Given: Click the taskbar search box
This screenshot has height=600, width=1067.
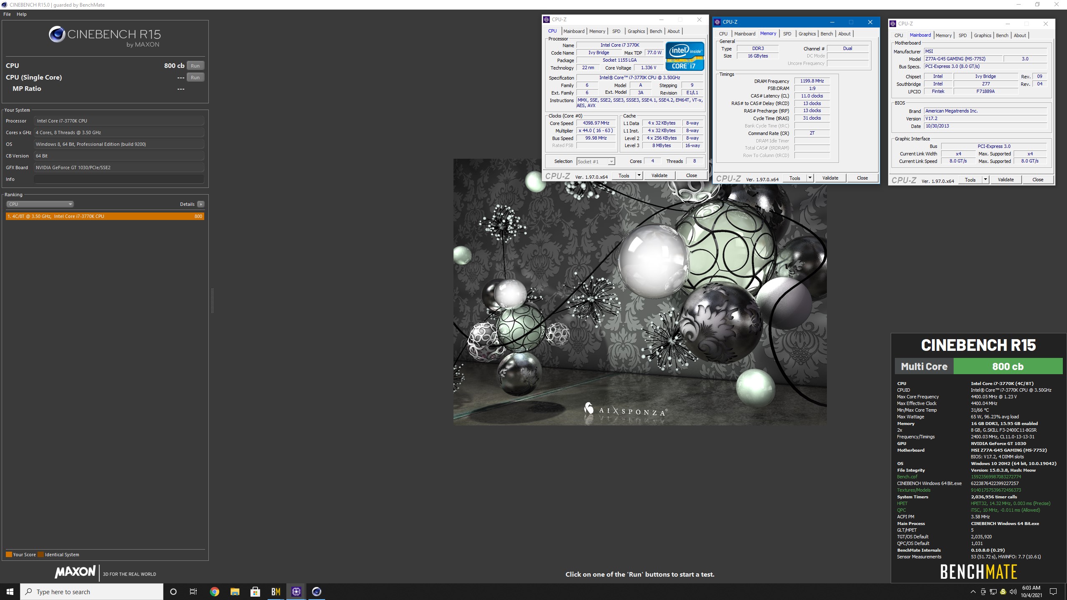Looking at the screenshot, I should (x=92, y=592).
